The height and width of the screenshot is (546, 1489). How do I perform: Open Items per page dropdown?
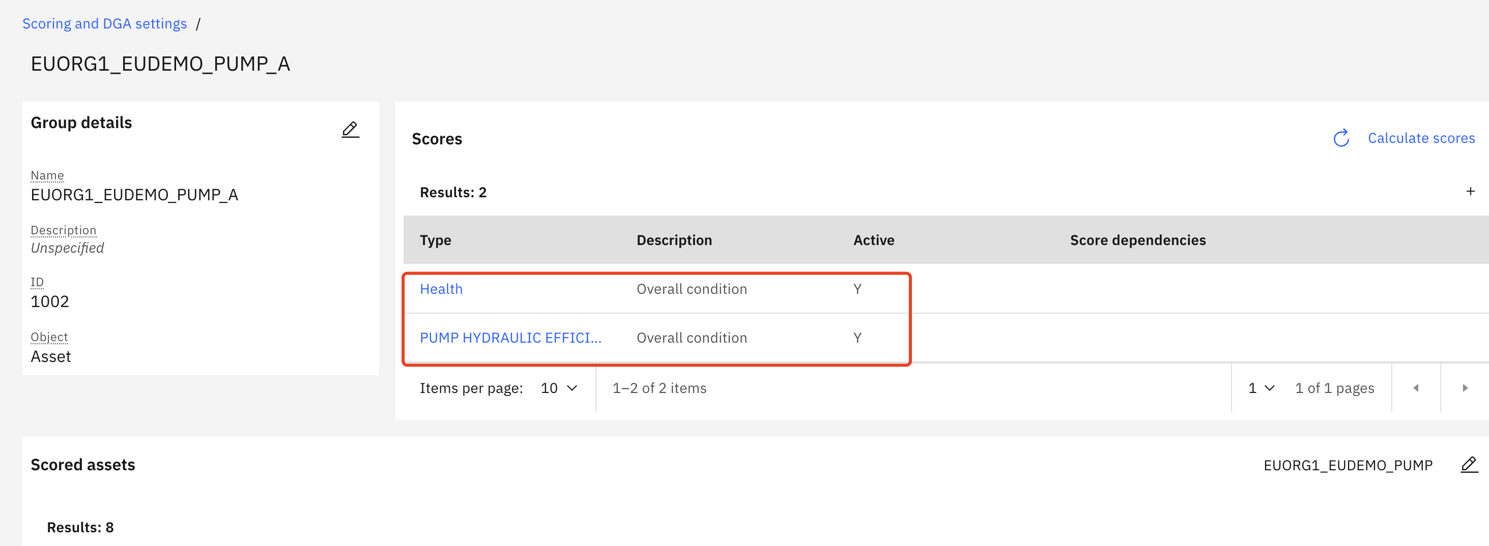click(x=559, y=388)
